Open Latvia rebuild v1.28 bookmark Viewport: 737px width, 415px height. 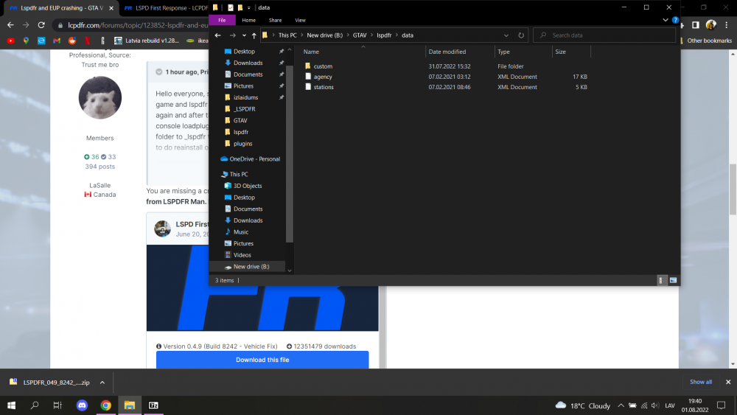pyautogui.click(x=147, y=41)
